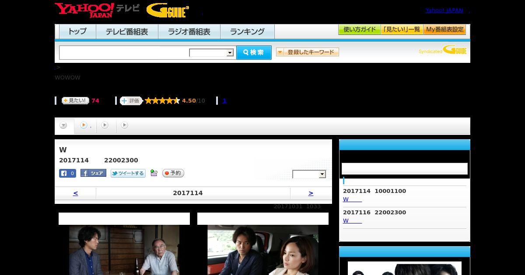This screenshot has width=525, height=275.
Task: Click the ツイートする Twitter button
Action: pyautogui.click(x=128, y=173)
